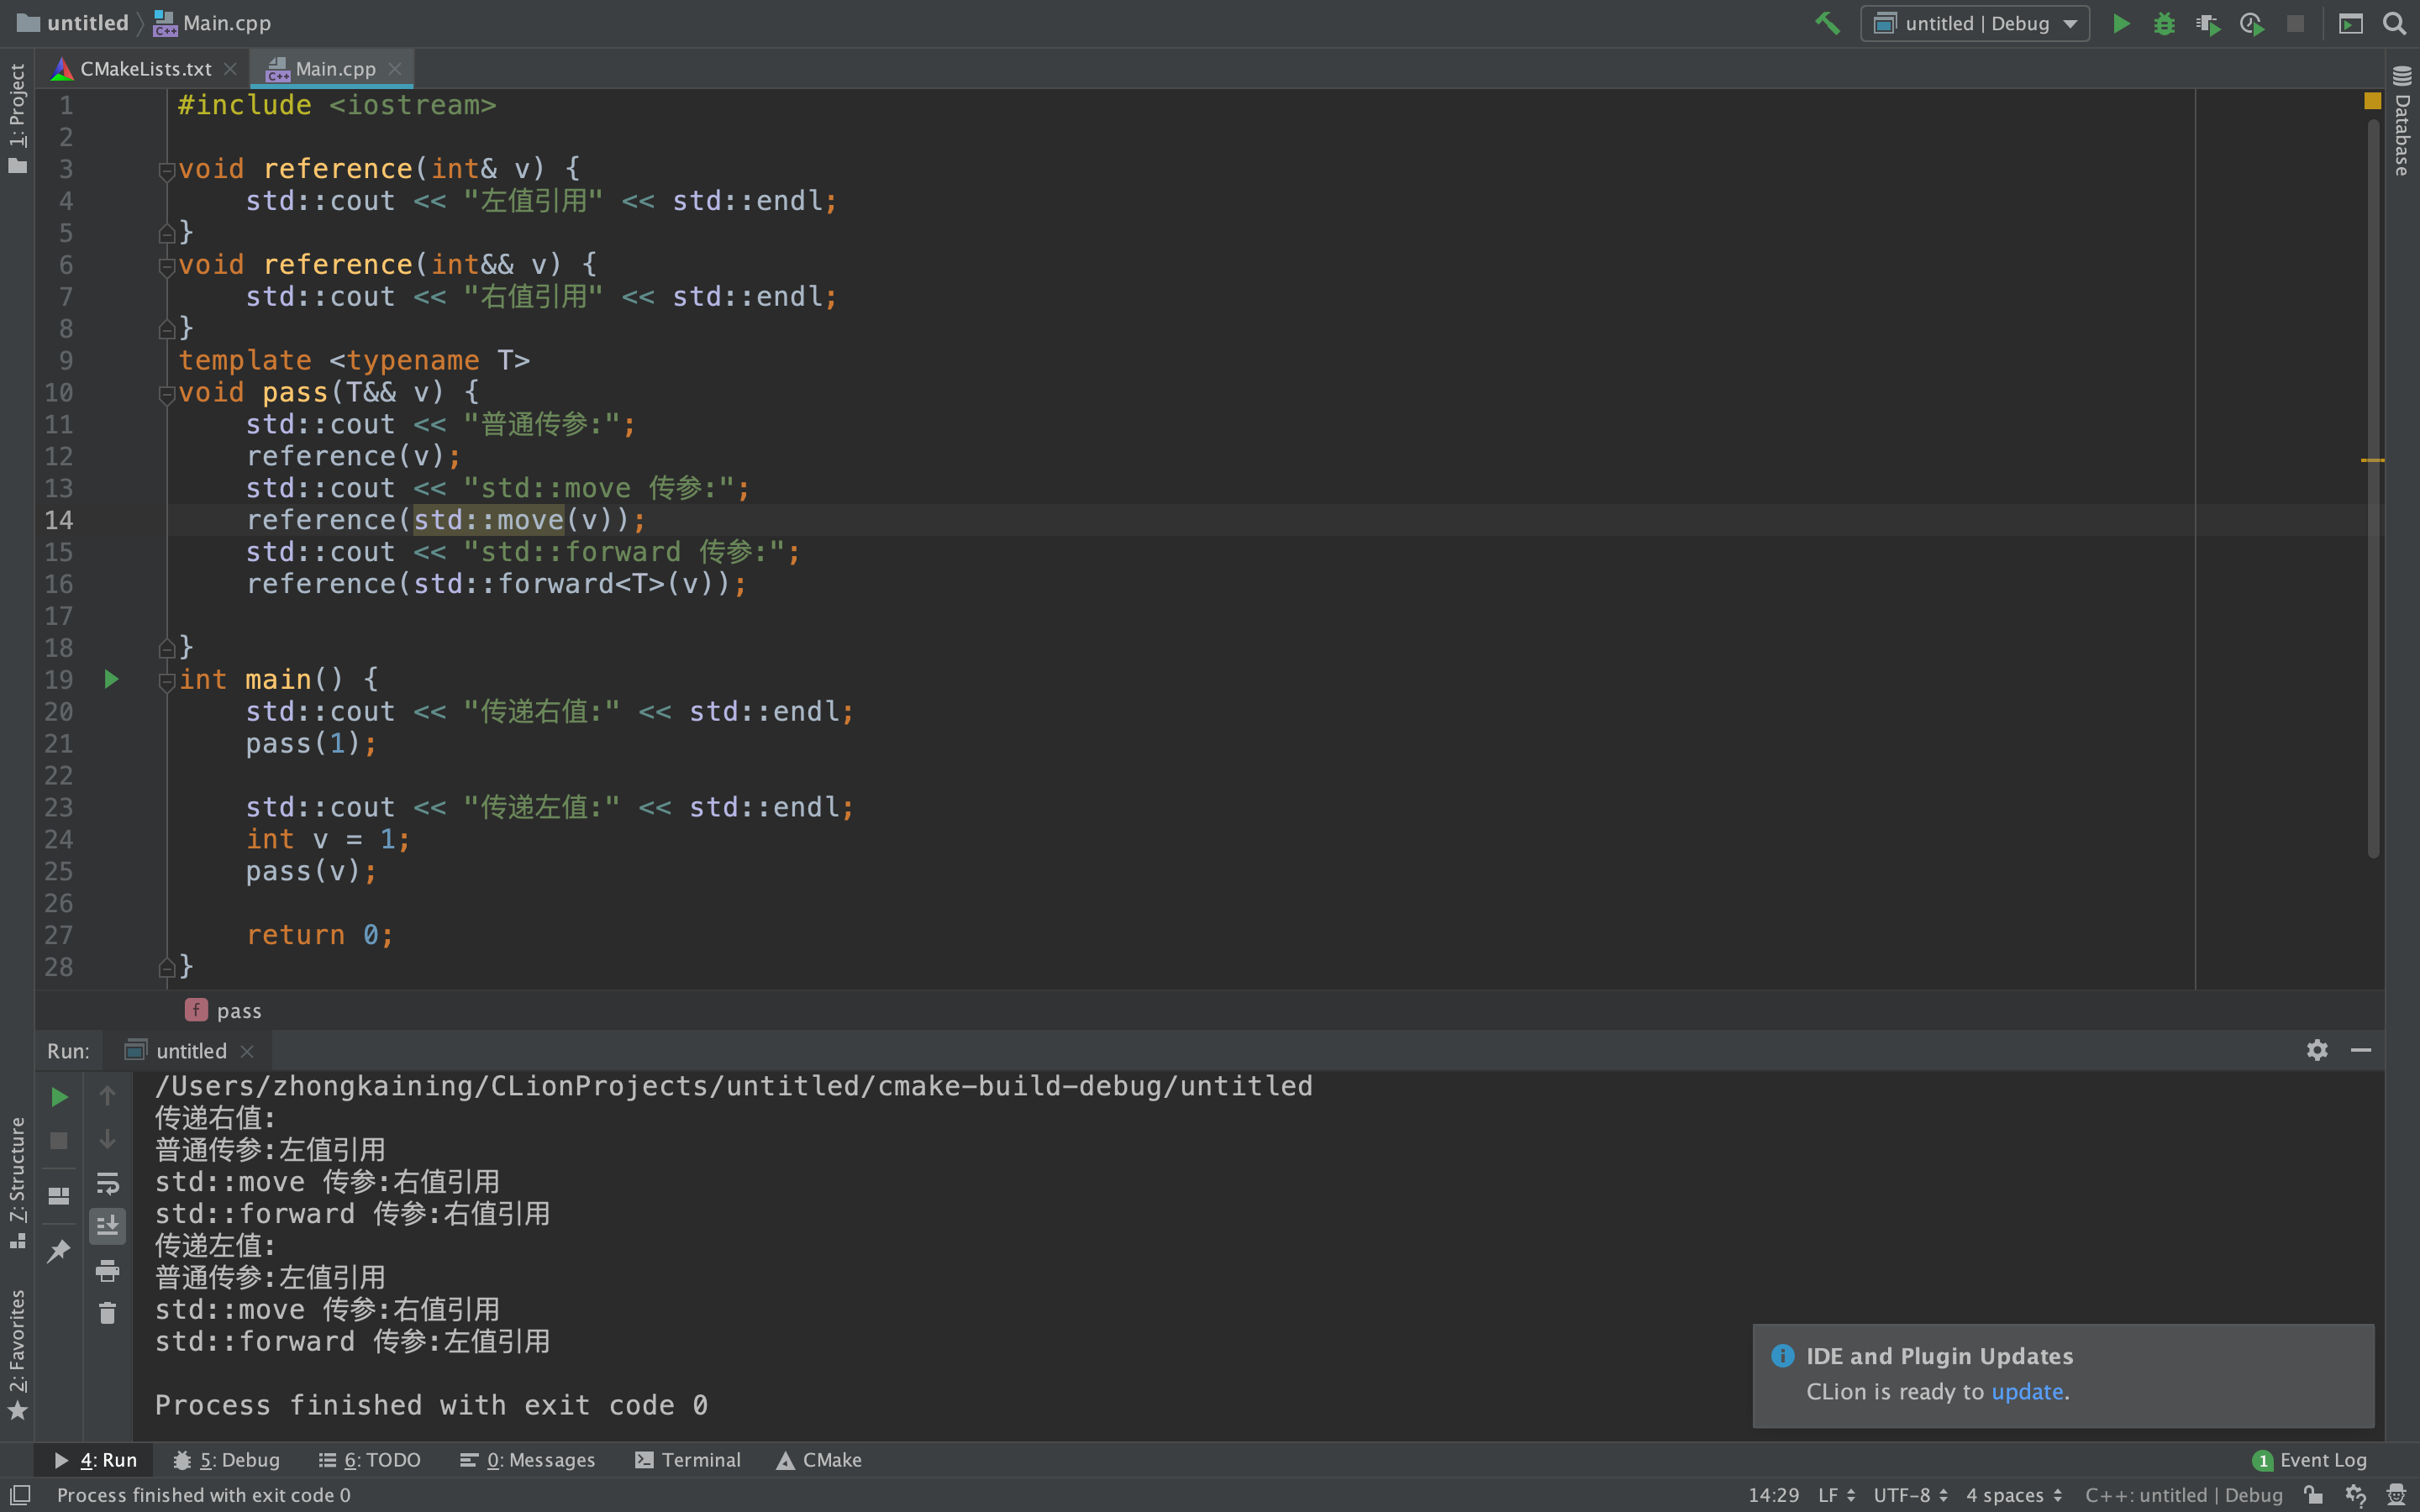Viewport: 2420px width, 1512px height.
Task: Toggle soft-wrap in Run console
Action: click(107, 1183)
